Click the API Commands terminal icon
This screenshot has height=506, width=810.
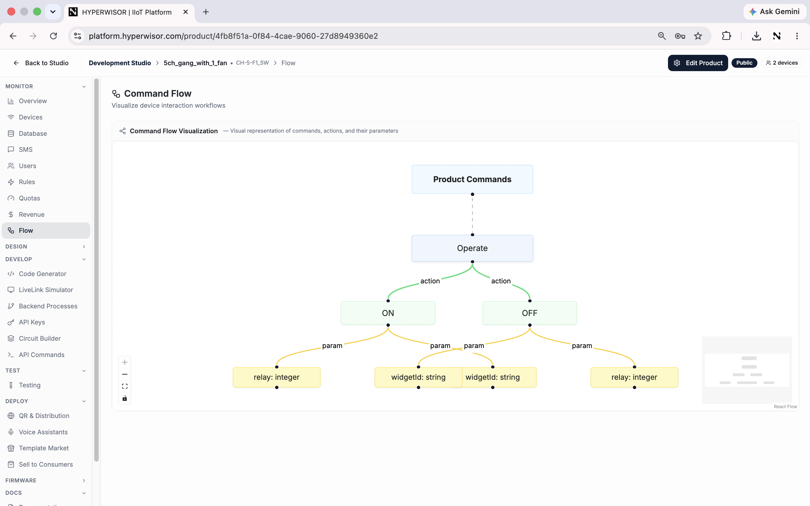coord(11,355)
